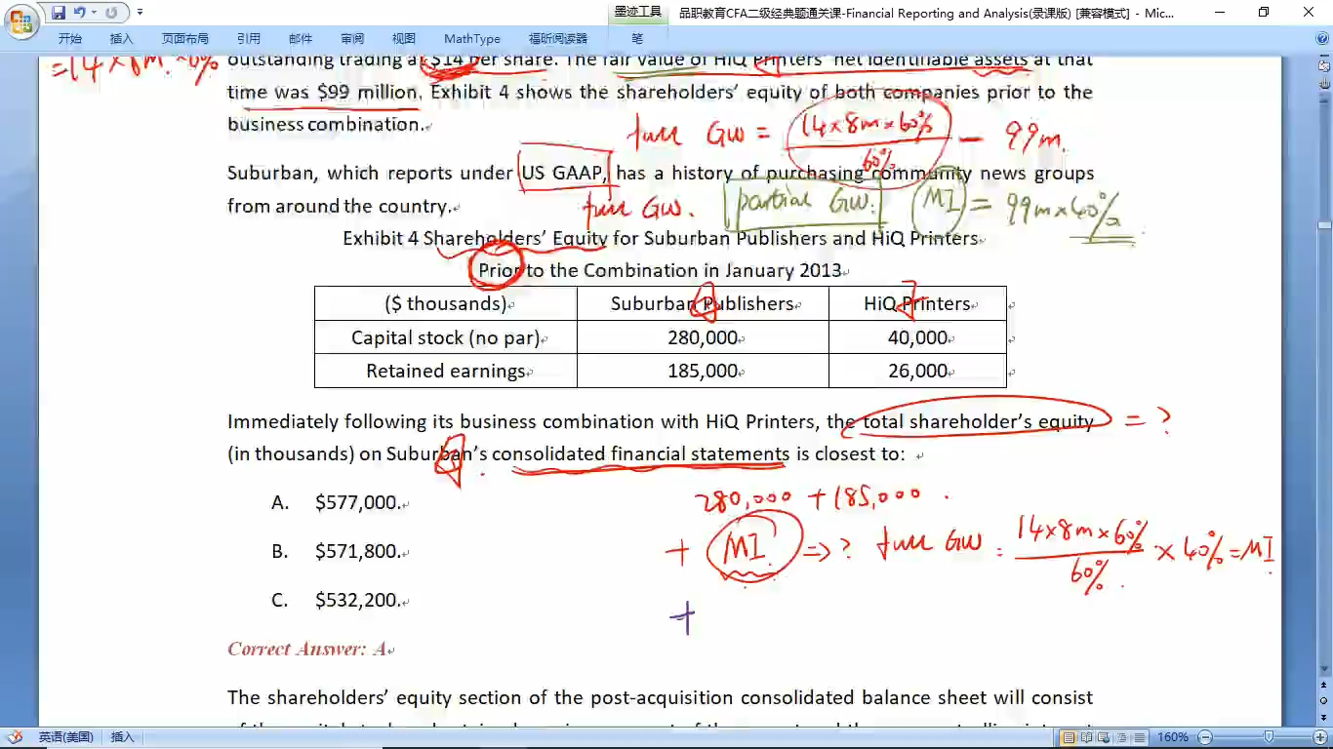Switch to Outline view

[1122, 737]
